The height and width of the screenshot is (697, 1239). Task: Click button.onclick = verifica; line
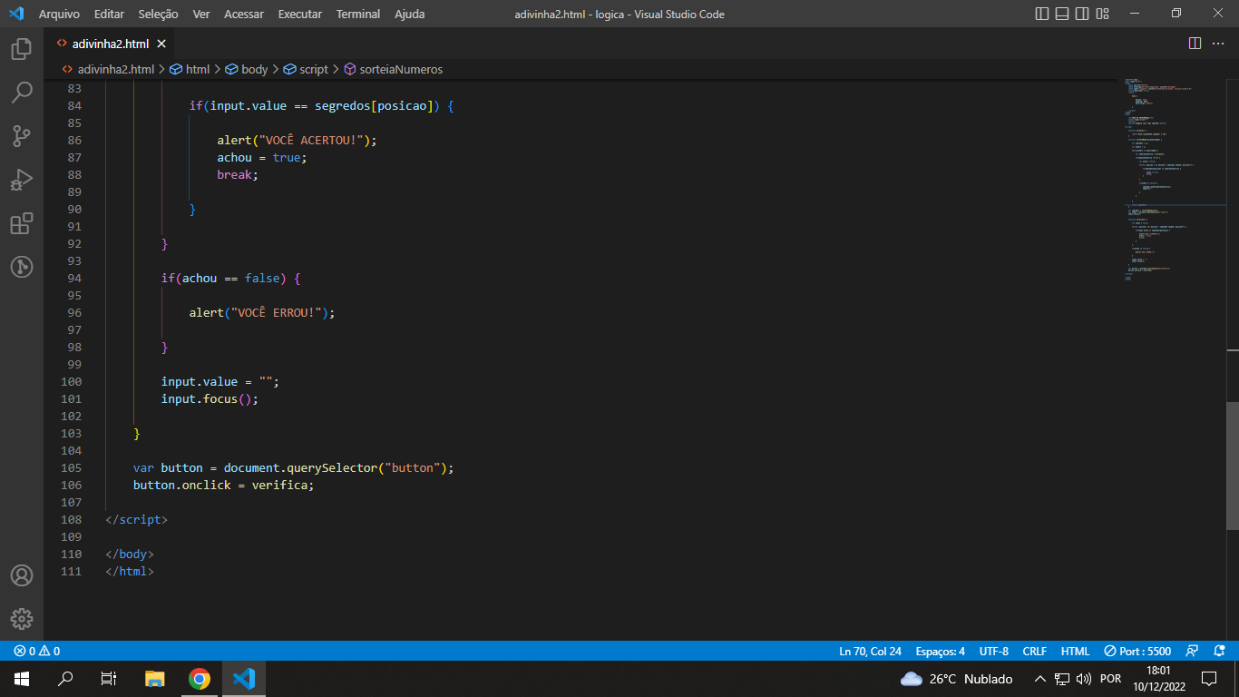[x=223, y=485]
